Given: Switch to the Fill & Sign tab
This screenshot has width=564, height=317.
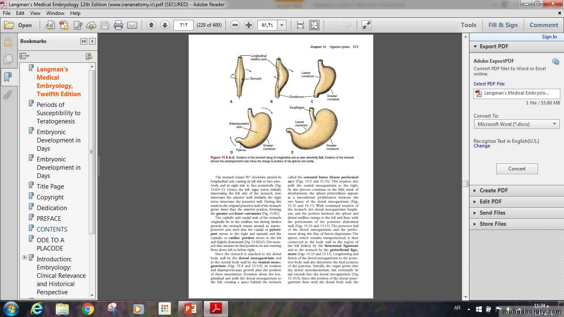Looking at the screenshot, I should (x=502, y=25).
